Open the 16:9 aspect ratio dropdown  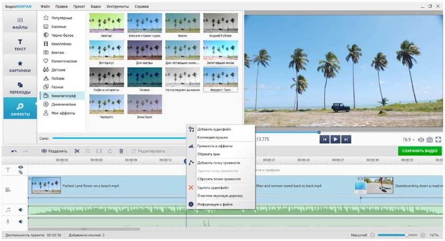coord(408,140)
